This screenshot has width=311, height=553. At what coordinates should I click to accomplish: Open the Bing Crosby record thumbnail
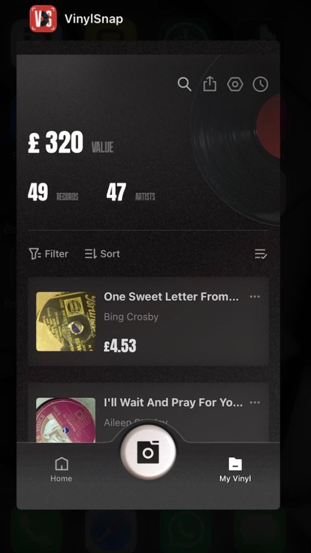pyautogui.click(x=65, y=321)
